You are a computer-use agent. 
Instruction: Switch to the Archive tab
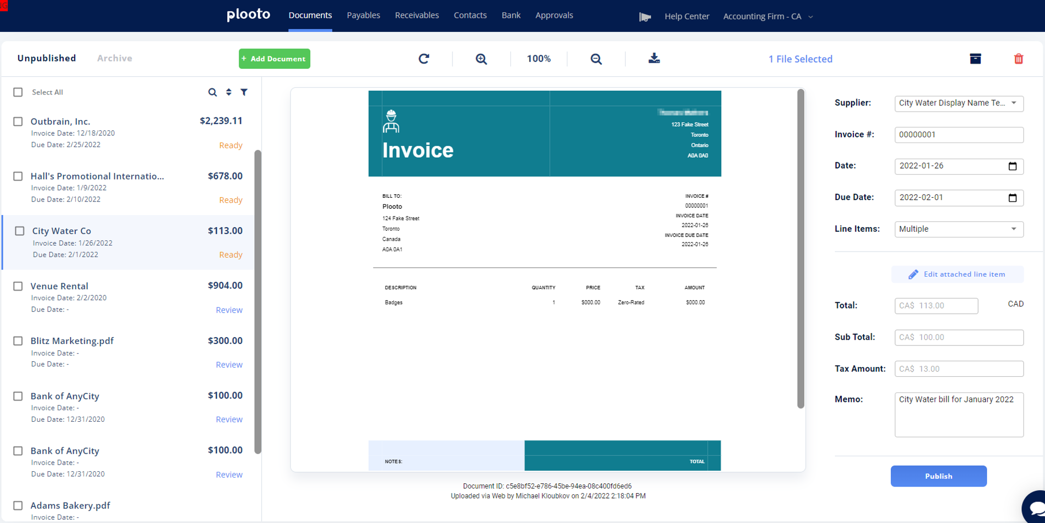tap(114, 58)
